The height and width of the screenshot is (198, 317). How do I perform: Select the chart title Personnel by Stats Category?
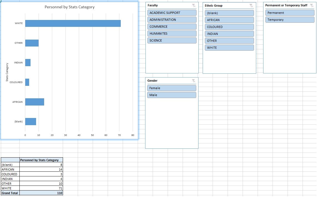click(70, 7)
